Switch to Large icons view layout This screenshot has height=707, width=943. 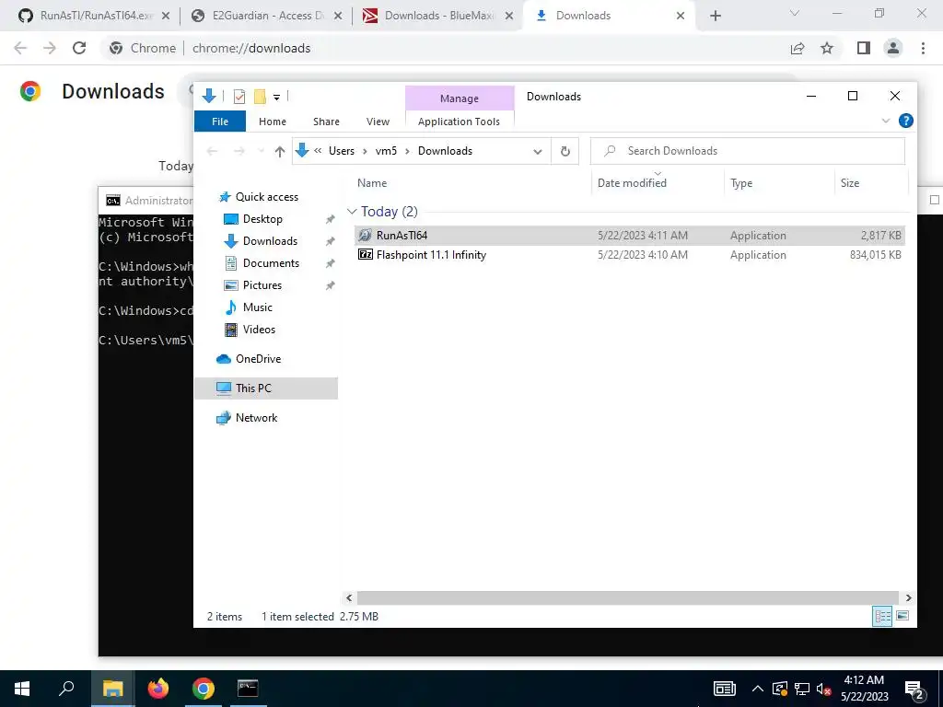902,616
